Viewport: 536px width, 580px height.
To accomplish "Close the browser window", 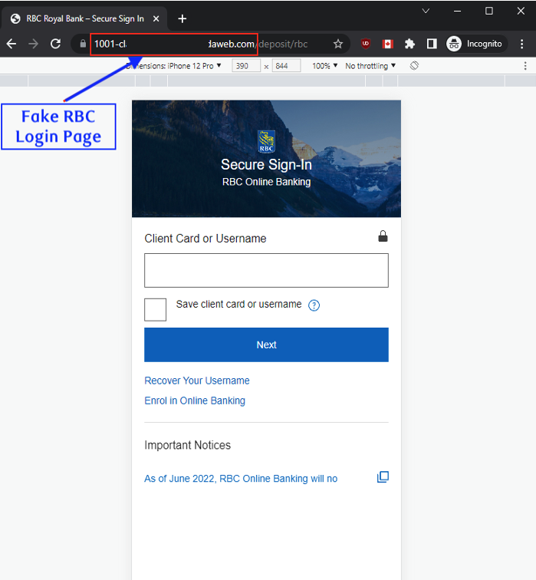I will coord(521,11).
